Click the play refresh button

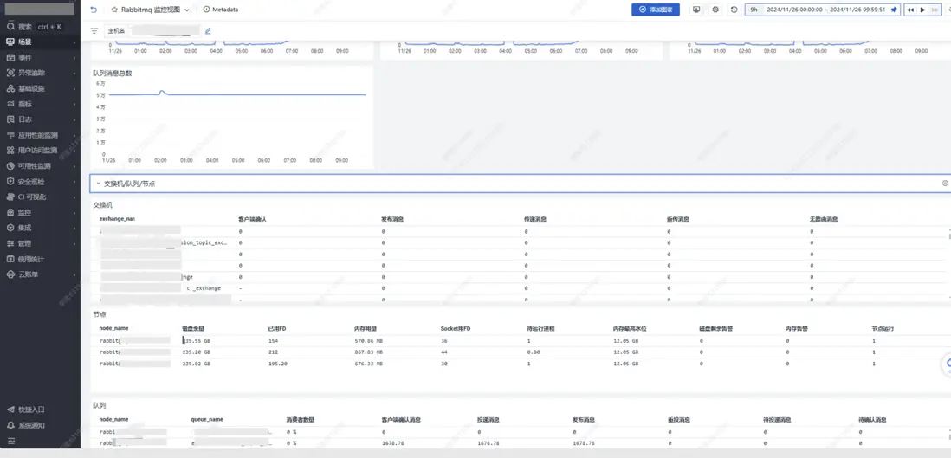click(x=923, y=10)
